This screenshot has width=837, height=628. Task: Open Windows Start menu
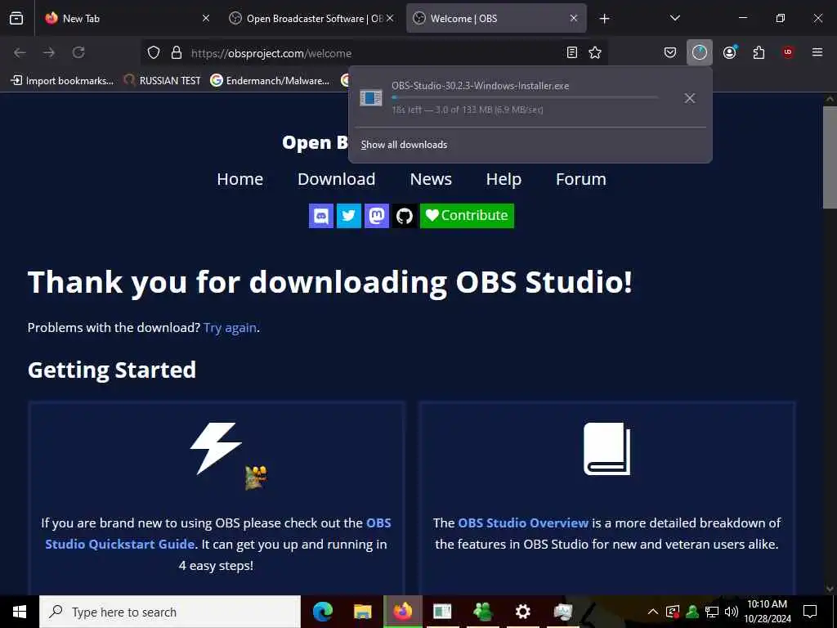20,612
